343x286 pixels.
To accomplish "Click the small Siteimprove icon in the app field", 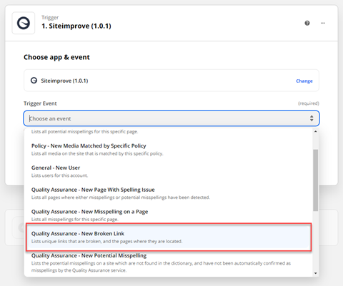I will coord(34,81).
